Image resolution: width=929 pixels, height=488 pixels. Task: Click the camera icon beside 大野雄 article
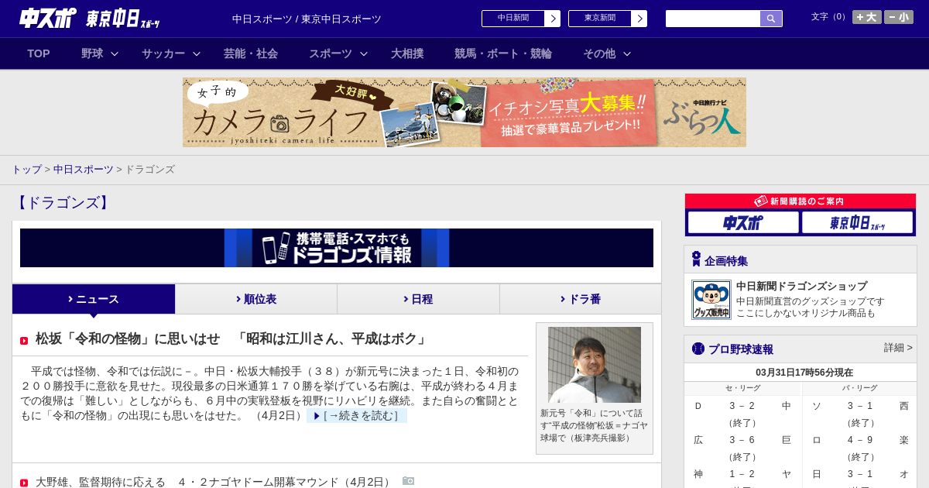(409, 481)
